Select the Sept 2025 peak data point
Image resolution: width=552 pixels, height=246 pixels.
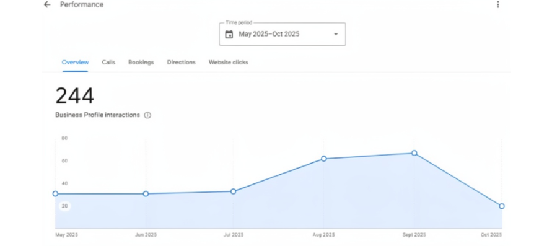point(414,153)
